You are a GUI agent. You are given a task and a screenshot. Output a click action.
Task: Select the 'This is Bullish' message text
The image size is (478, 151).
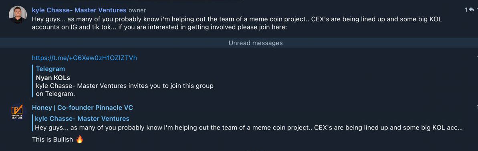[x=52, y=139]
